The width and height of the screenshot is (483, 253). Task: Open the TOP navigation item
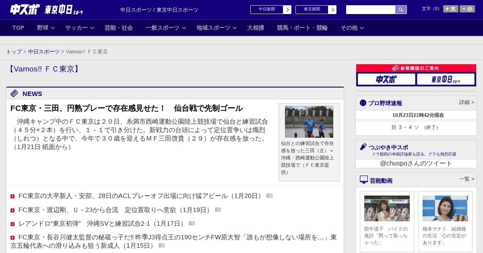pos(19,28)
